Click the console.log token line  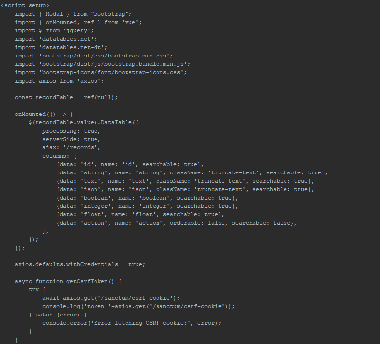[138, 306]
